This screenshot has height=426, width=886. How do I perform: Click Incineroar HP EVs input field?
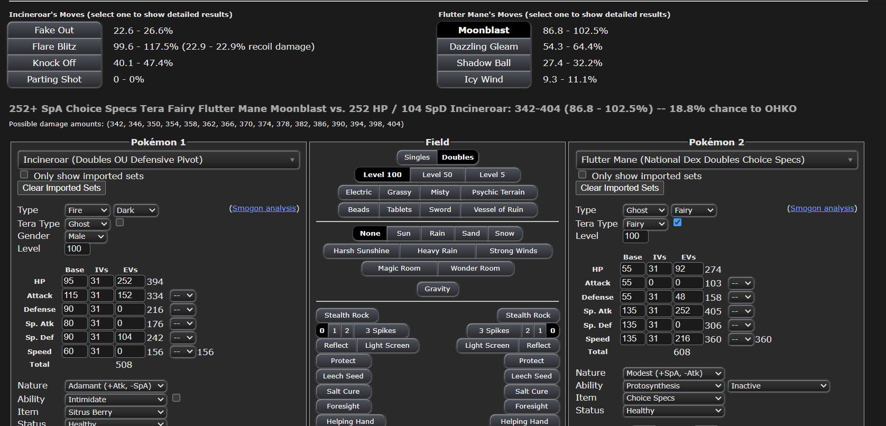[x=130, y=281]
